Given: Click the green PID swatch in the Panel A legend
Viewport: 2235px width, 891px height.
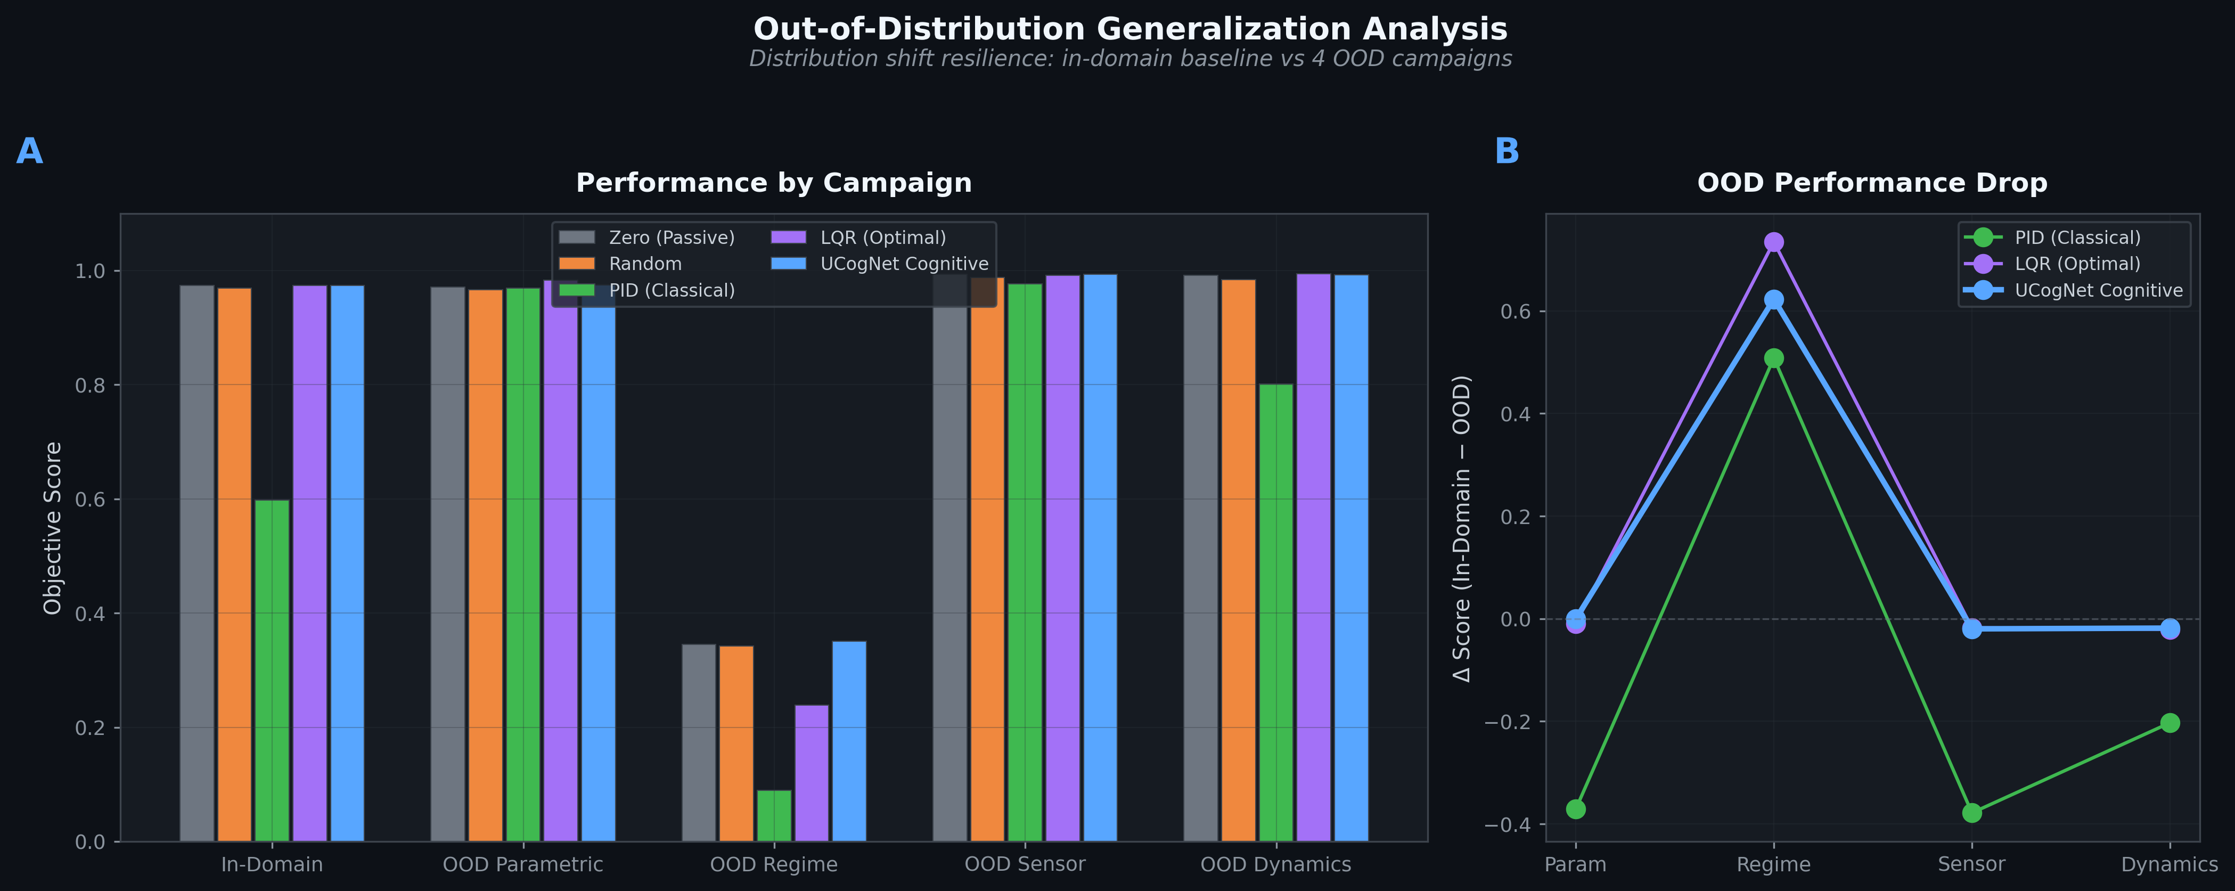Looking at the screenshot, I should click(x=577, y=291).
